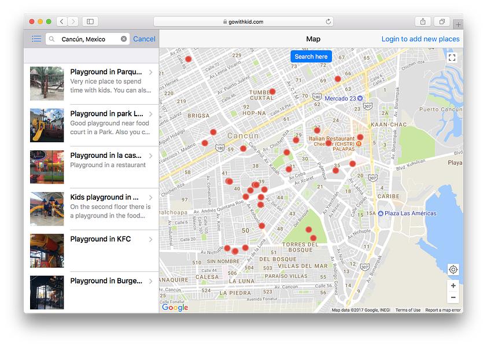This screenshot has width=487, height=347.
Task: Open Terms of Use link
Action: (408, 310)
